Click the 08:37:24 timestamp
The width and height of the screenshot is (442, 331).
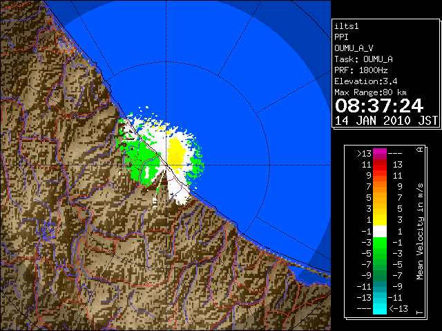[x=379, y=106]
